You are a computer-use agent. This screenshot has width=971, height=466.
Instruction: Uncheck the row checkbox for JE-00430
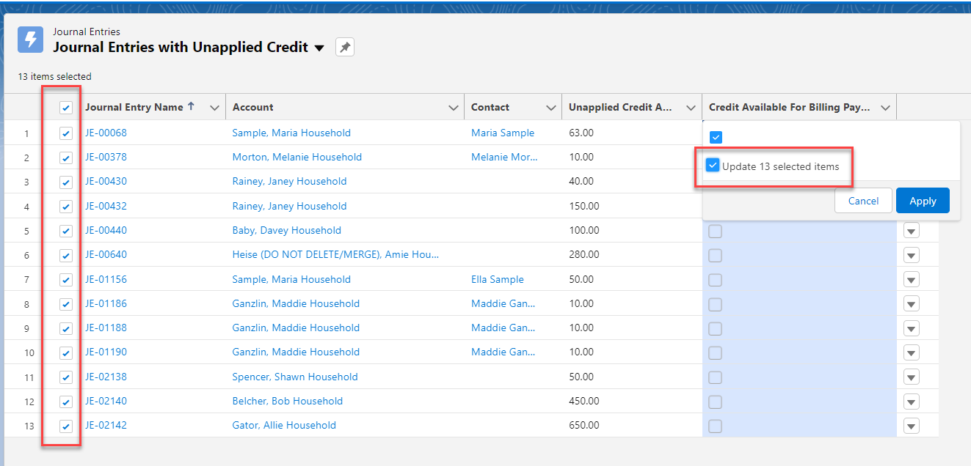coord(65,181)
